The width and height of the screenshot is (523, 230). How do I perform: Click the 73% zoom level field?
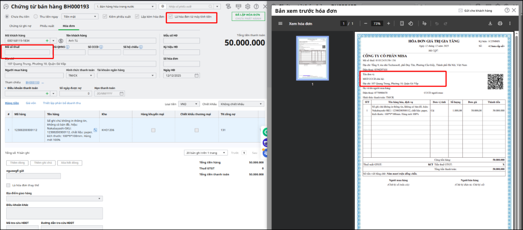(377, 24)
